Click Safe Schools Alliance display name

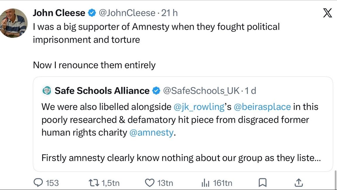(x=102, y=91)
